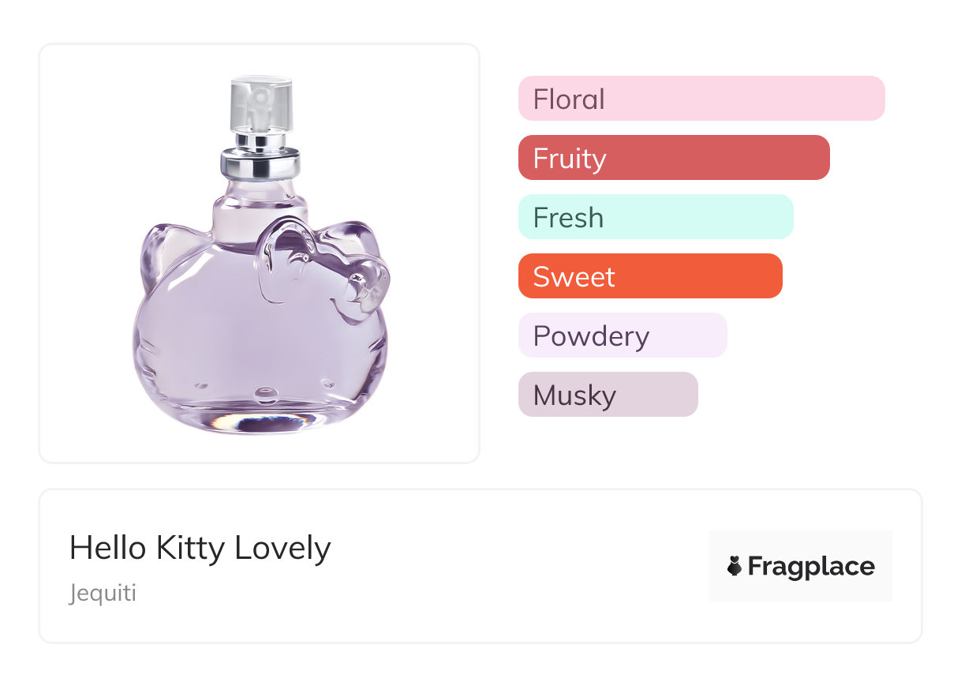The height and width of the screenshot is (682, 961).
Task: Select the Floral accord bar
Action: (x=701, y=99)
